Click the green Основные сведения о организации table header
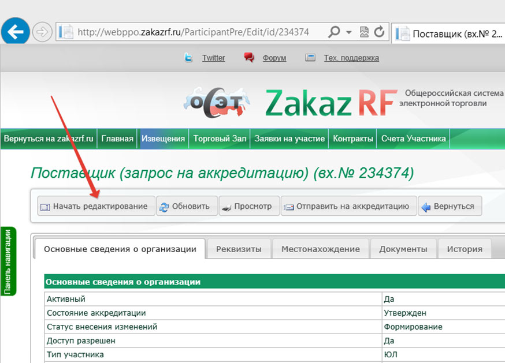 click(x=274, y=282)
